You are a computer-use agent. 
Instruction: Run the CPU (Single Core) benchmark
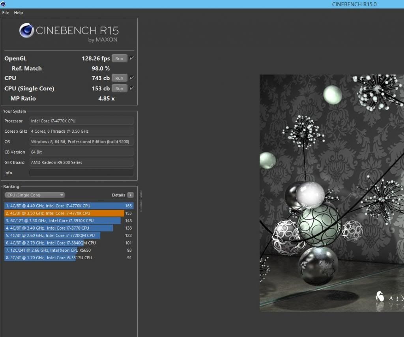click(x=119, y=88)
